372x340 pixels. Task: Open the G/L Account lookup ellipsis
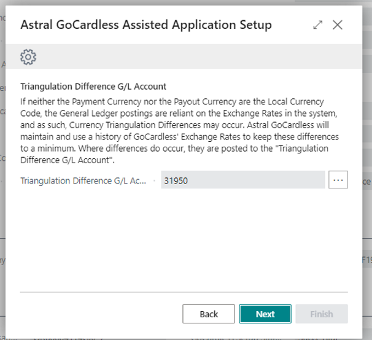click(338, 180)
